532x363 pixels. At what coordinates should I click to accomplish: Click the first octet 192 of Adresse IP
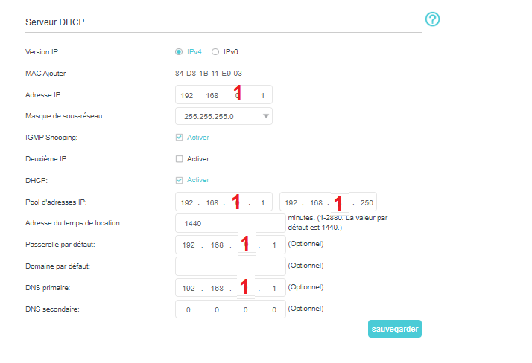pos(188,96)
